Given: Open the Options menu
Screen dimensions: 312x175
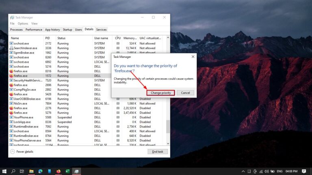Looking at the screenshot, I should coord(23,23).
